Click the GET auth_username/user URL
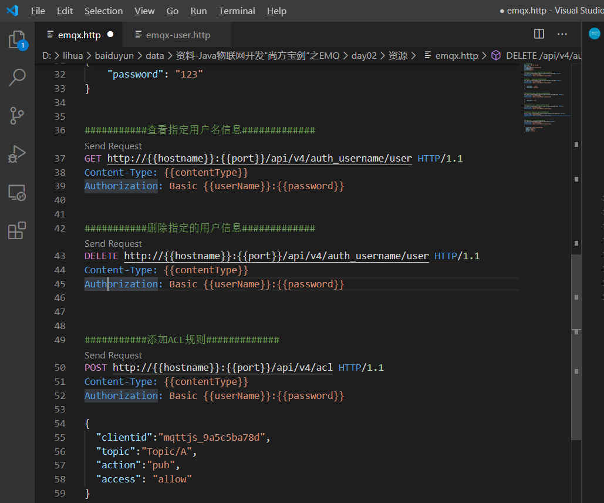Screen dimensions: 604x503 (259, 159)
